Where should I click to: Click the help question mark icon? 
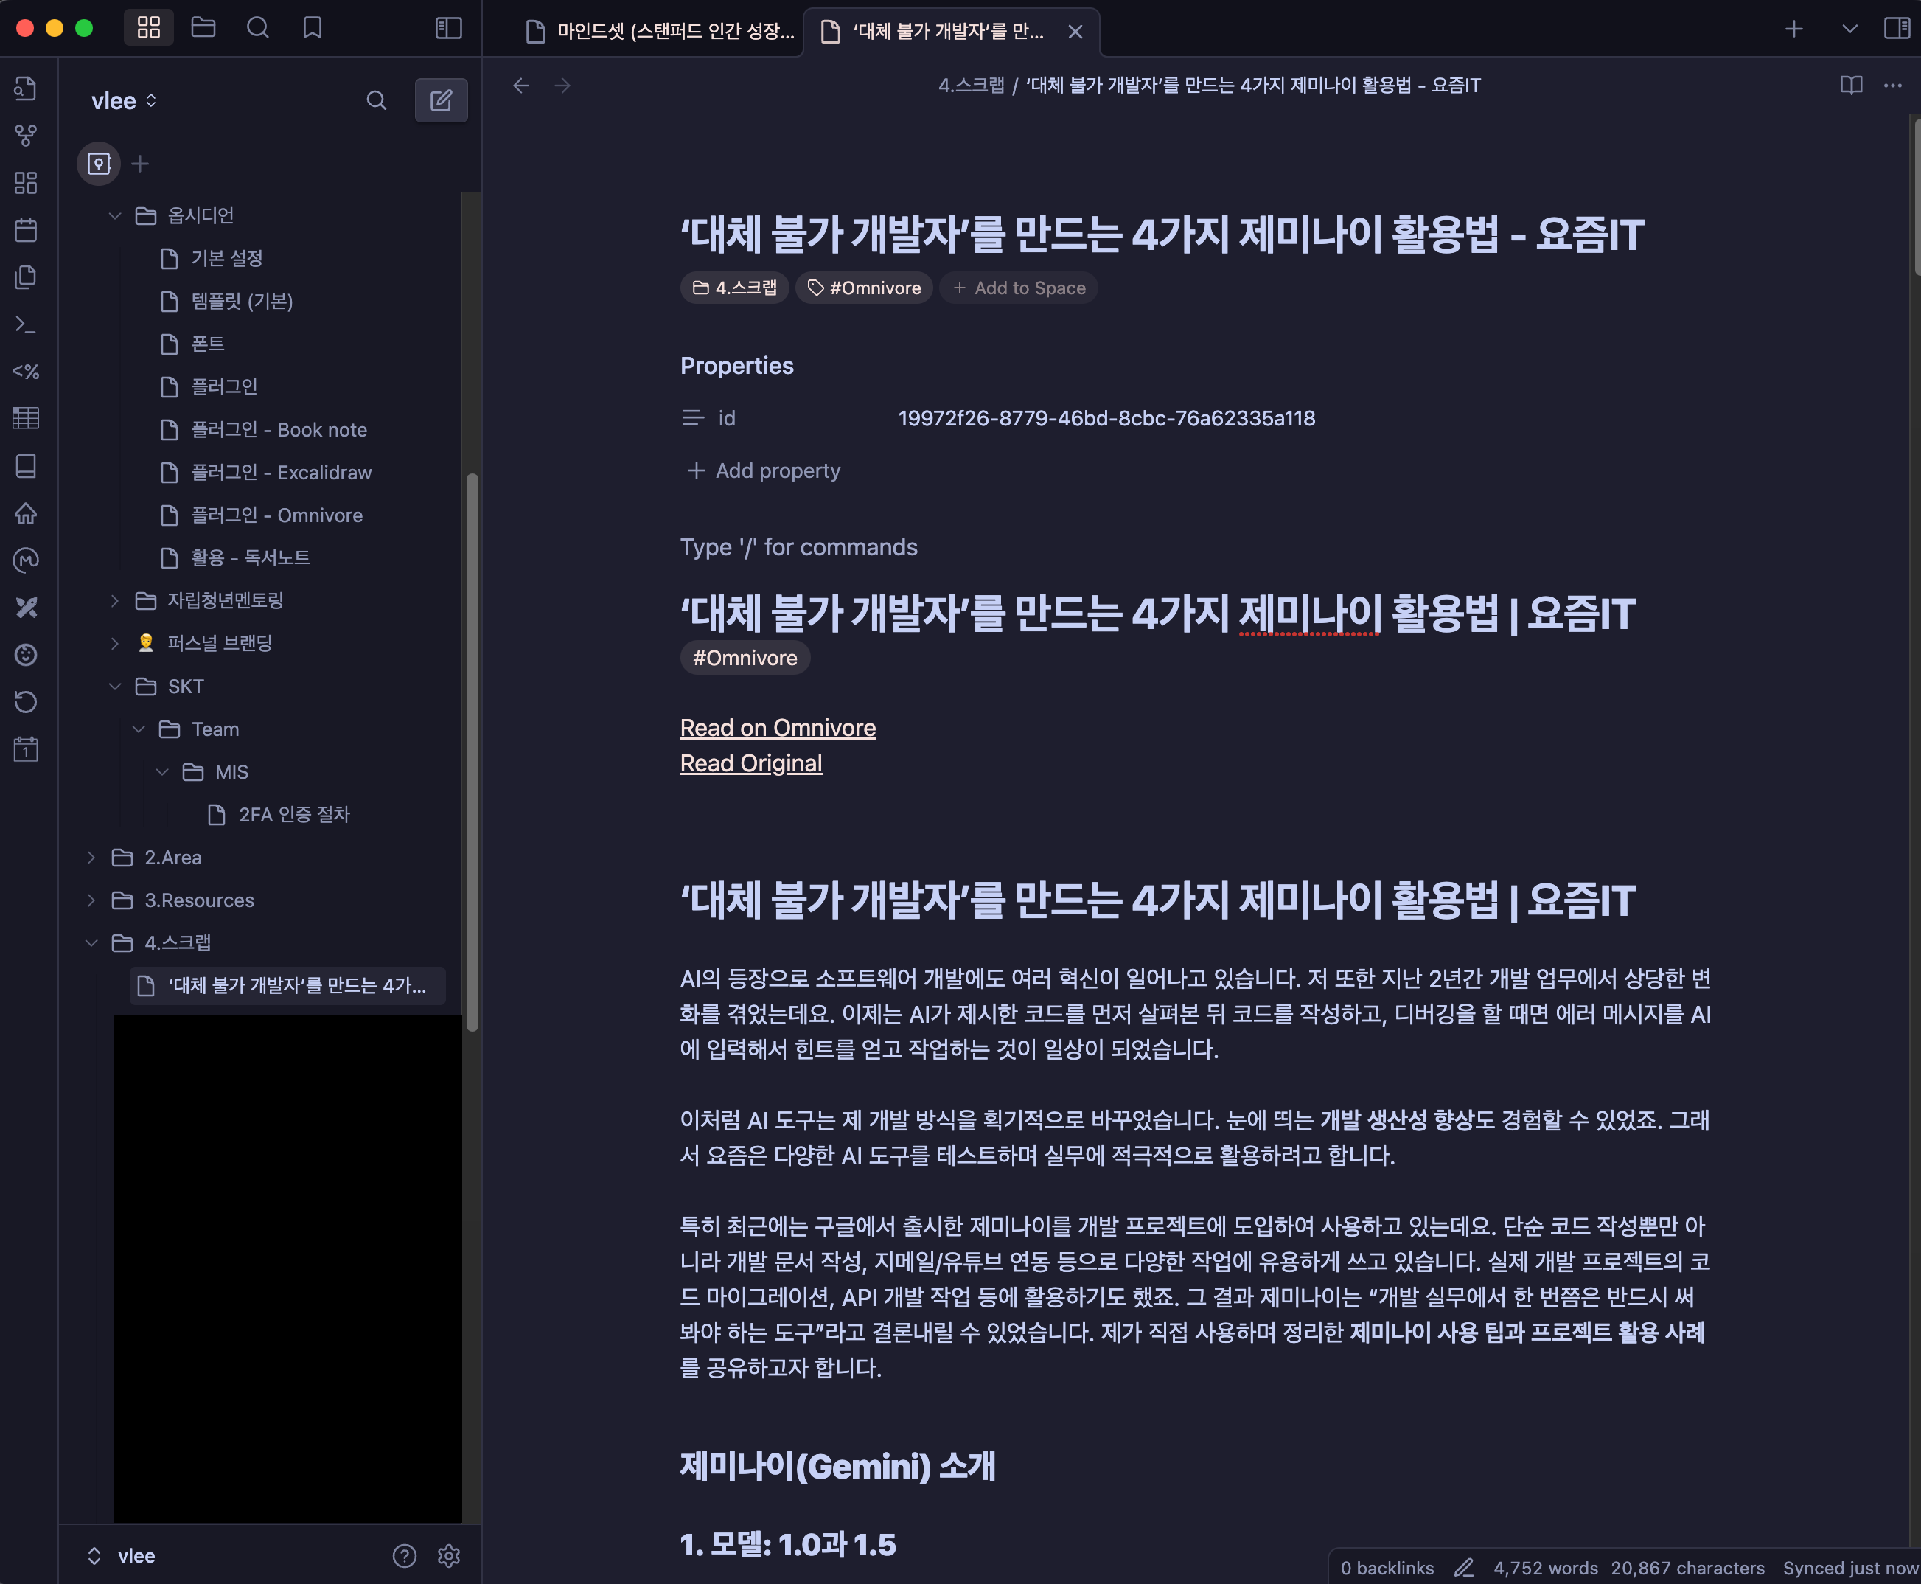pyautogui.click(x=404, y=1556)
